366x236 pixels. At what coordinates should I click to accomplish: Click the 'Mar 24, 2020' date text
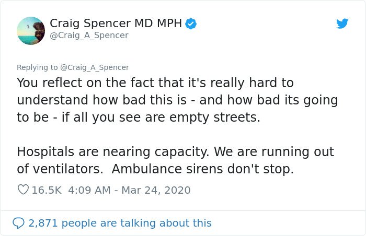[156, 190]
